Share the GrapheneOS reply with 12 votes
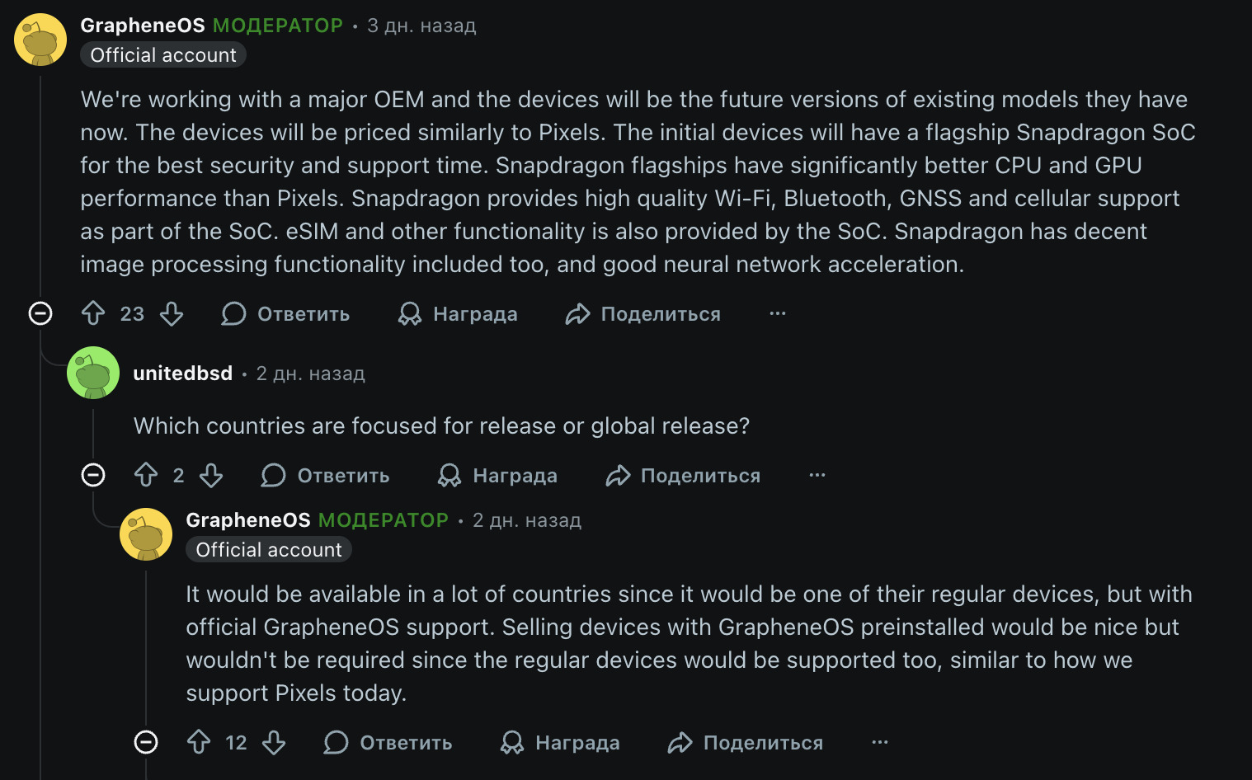The width and height of the screenshot is (1252, 780). [745, 742]
